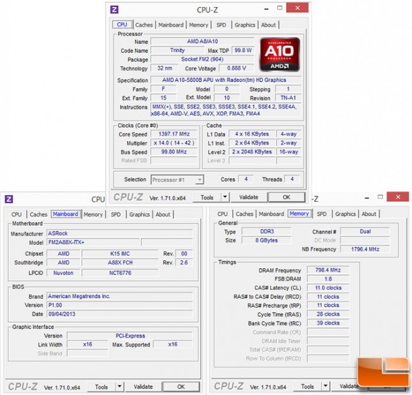The image size is (412, 395).
Task: Click the Code Name value Trinity
Action: (x=178, y=50)
